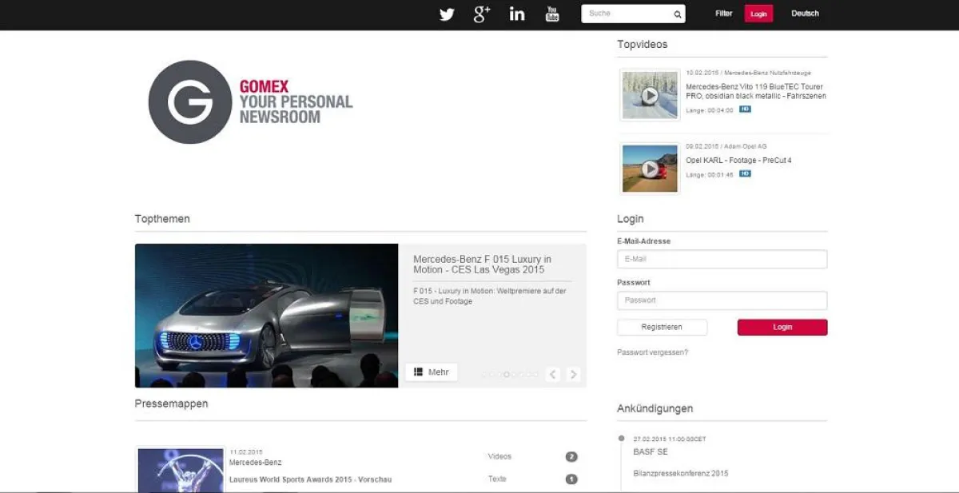Open the Opel KARL - Footage - PreCut 4 title
The height and width of the screenshot is (493, 959).
coord(738,161)
